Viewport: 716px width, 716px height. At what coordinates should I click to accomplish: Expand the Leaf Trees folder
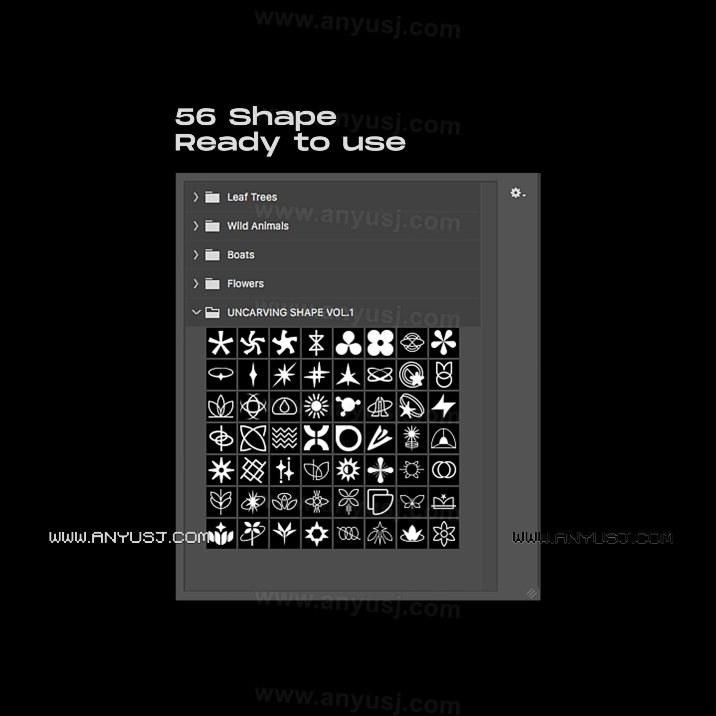197,197
